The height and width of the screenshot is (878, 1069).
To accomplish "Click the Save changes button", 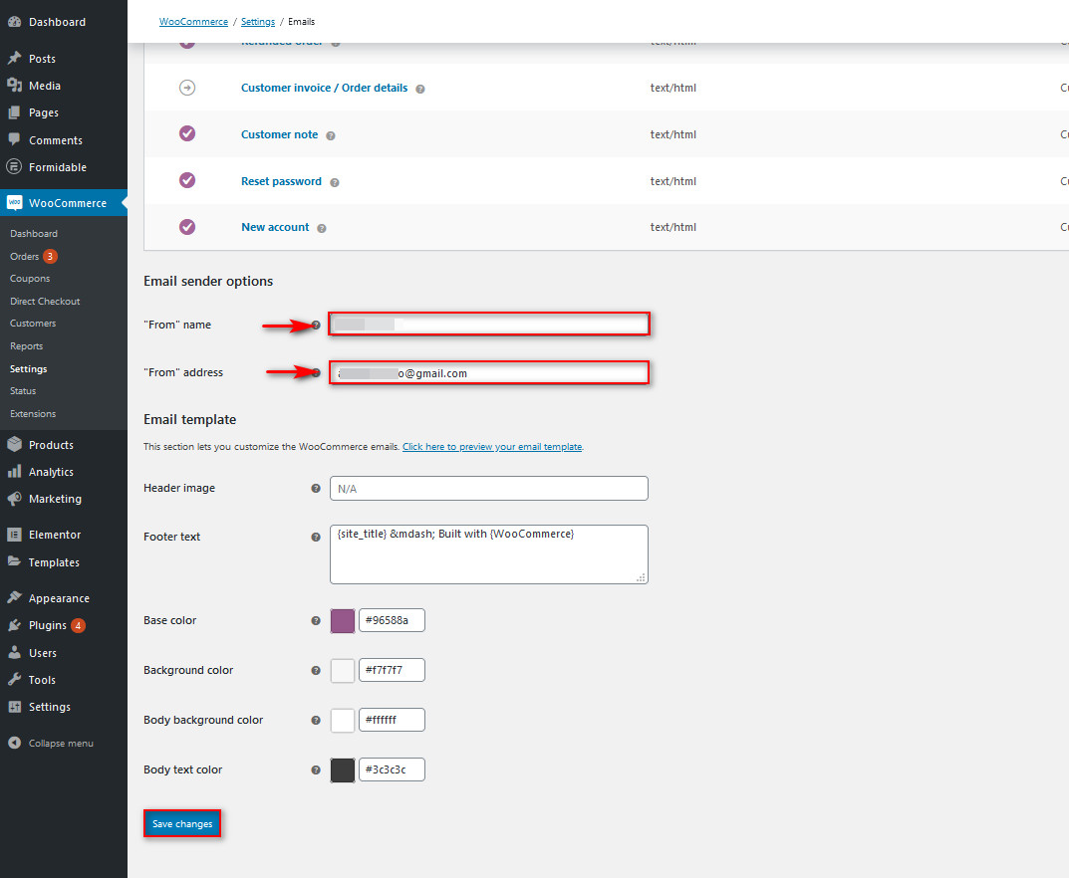I will point(182,823).
